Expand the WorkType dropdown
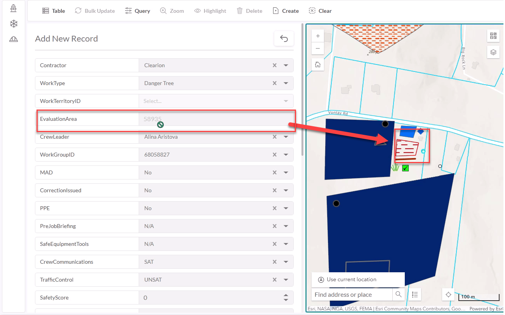This screenshot has width=505, height=315. pyautogui.click(x=286, y=83)
